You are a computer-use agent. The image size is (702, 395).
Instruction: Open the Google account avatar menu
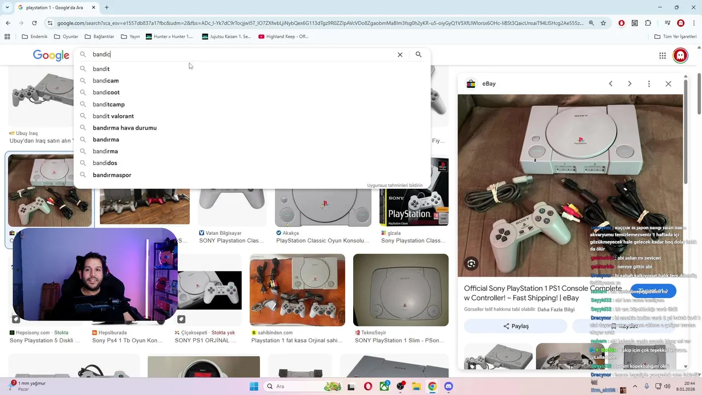tap(681, 55)
